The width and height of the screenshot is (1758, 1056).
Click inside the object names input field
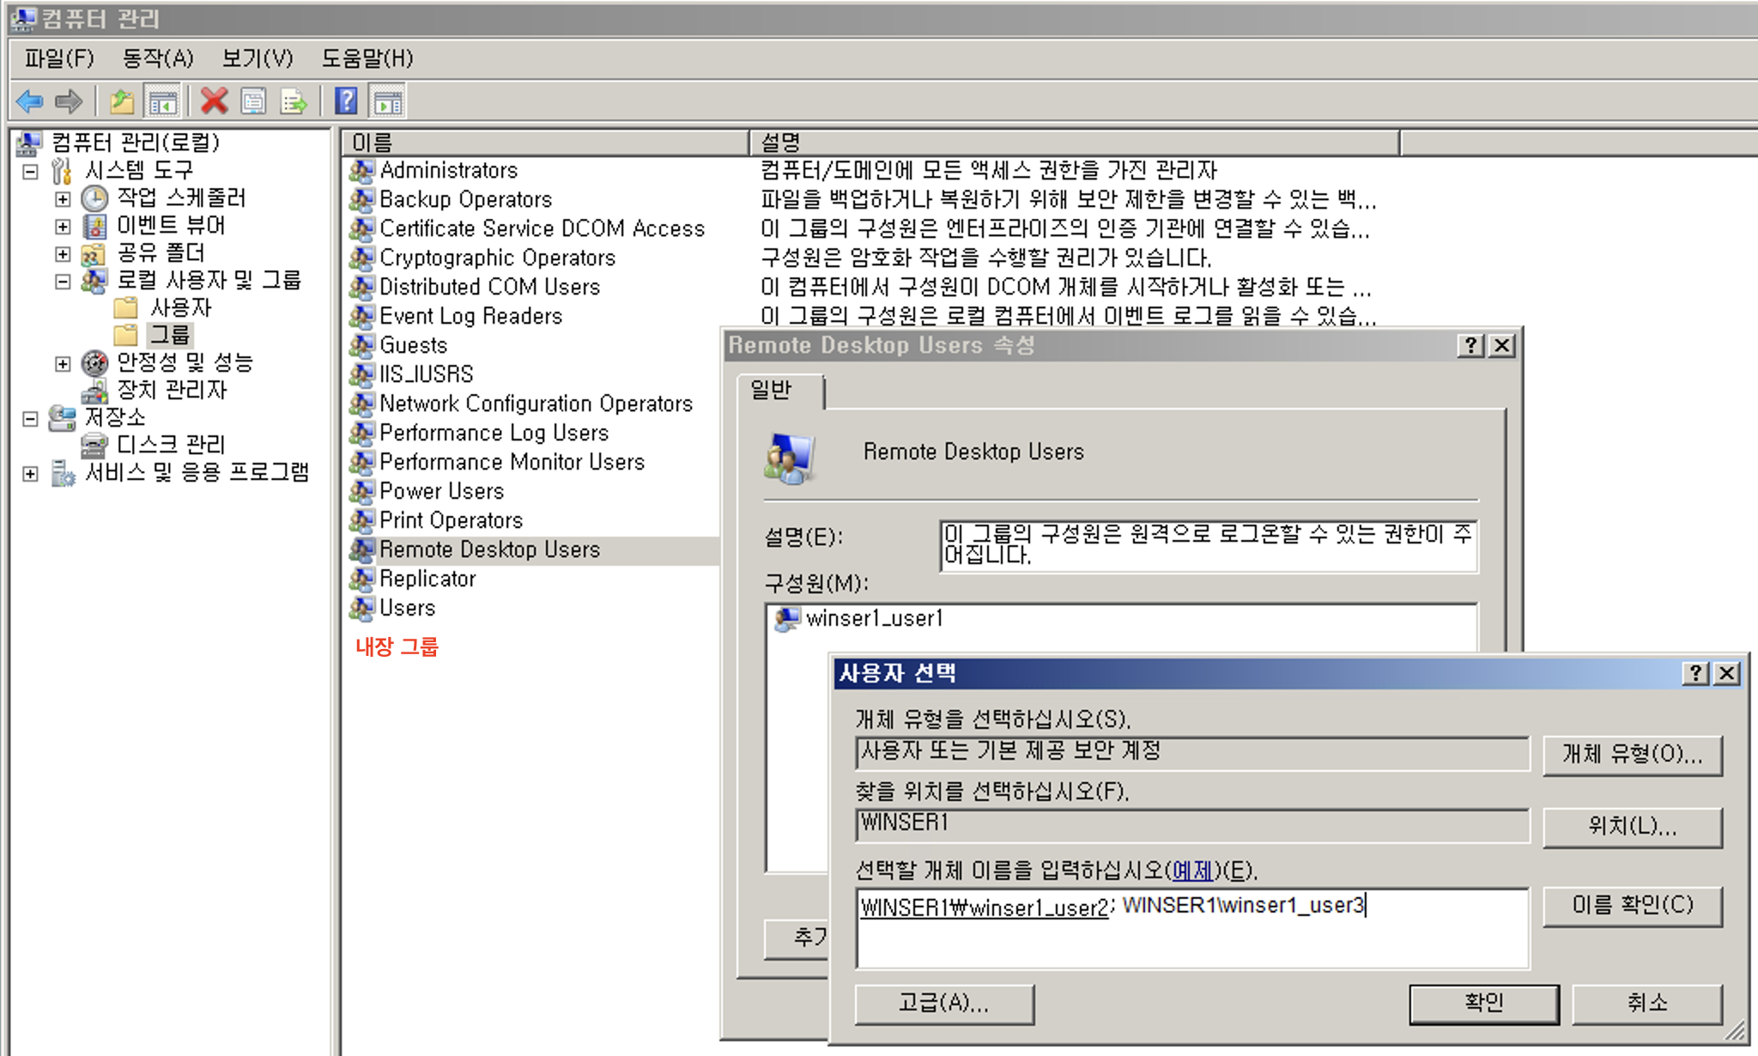pos(1191,940)
